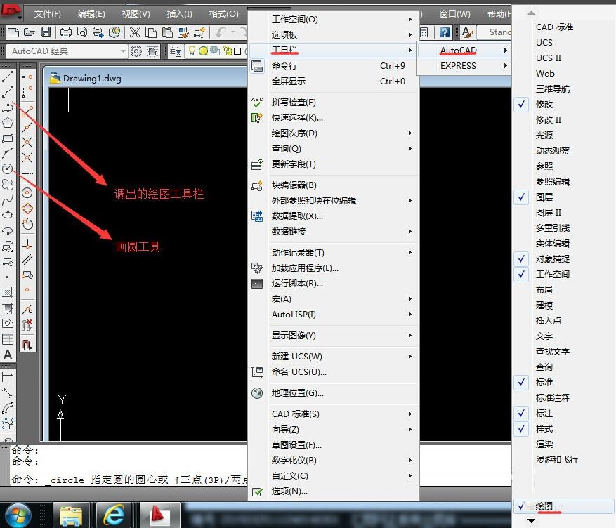Click the Save diskette icon

click(46, 32)
